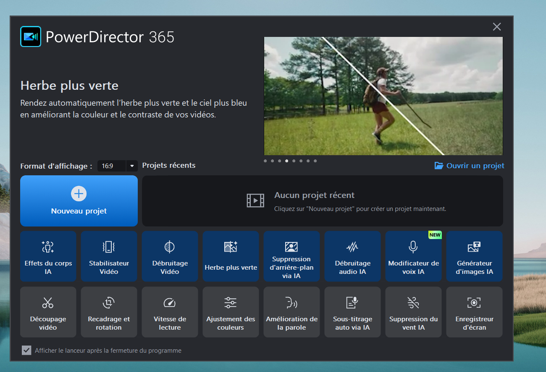Launch Débruitage audio IA
546x372 pixels.
pos(352,256)
